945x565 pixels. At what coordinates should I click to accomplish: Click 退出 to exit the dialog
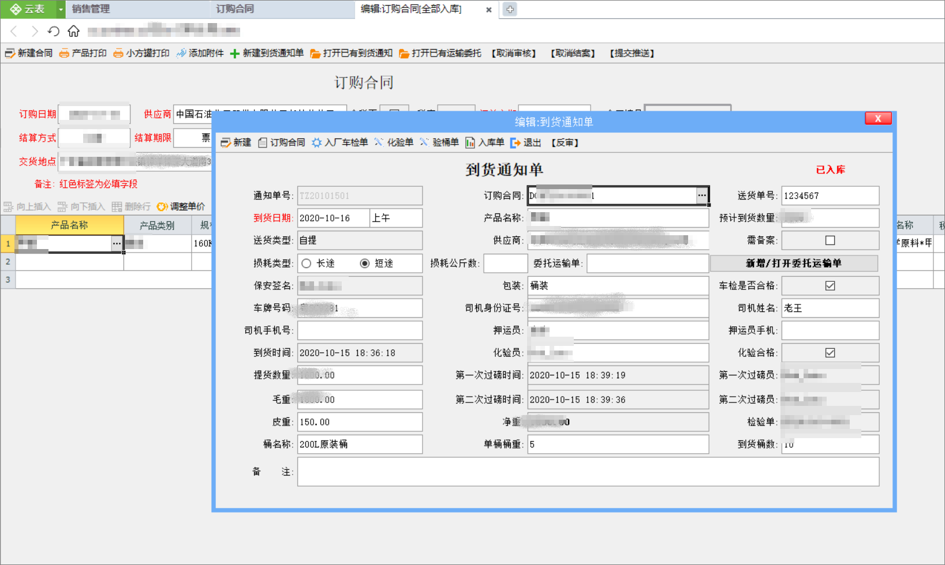click(x=526, y=142)
